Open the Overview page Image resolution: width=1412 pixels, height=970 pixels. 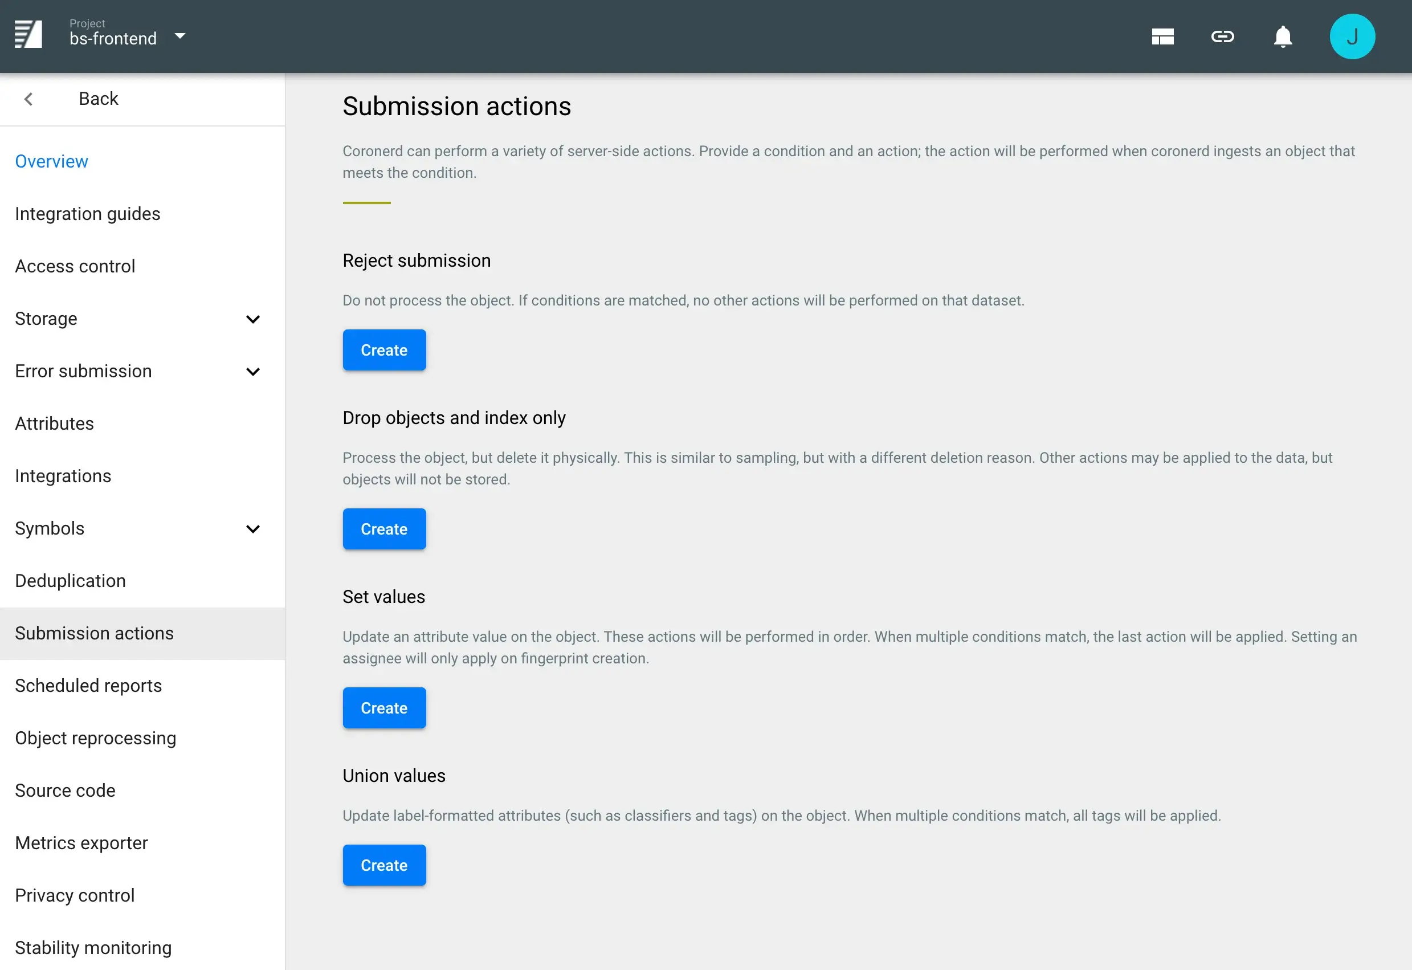(x=51, y=161)
